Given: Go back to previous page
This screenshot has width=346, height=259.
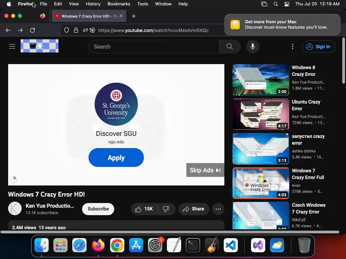Looking at the screenshot, I should tap(8, 30).
